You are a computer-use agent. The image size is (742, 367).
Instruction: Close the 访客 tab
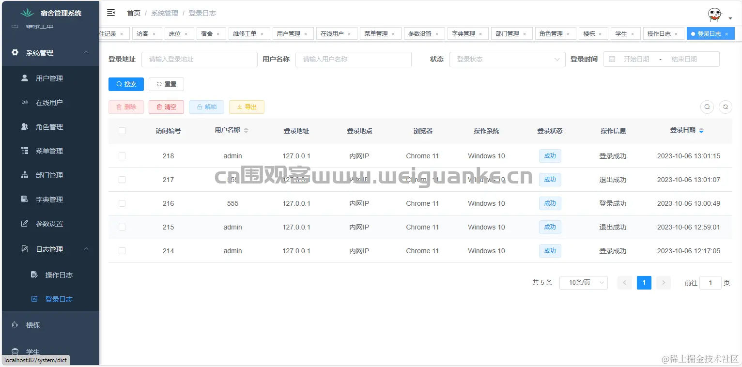[154, 34]
